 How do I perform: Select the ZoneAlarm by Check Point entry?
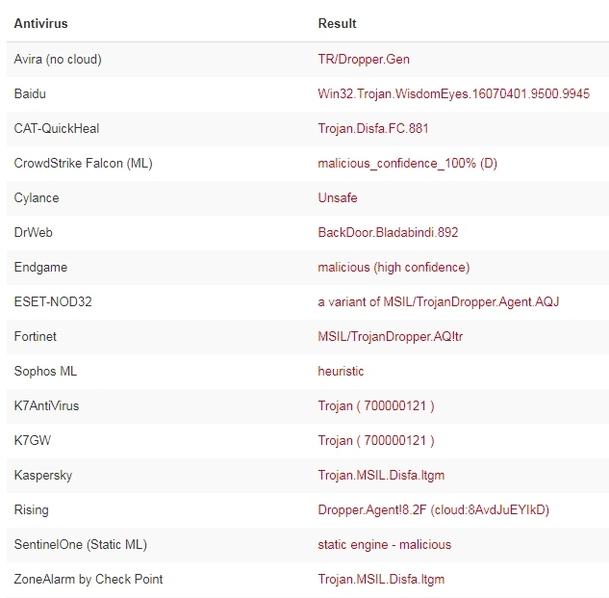click(89, 580)
